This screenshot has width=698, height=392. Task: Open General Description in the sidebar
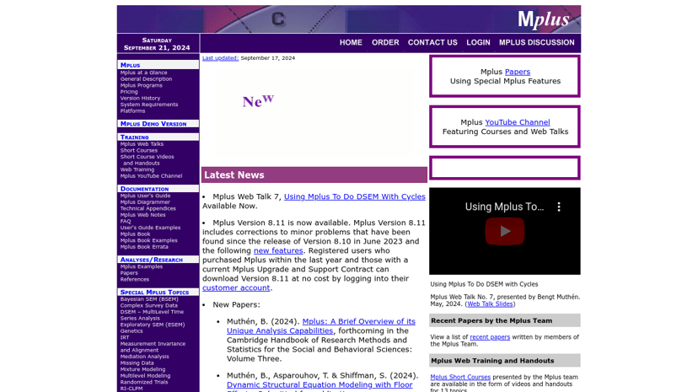pos(146,79)
